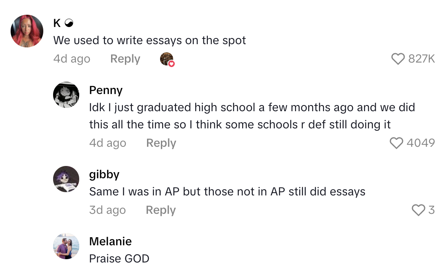Click the username K at top
The image size is (441, 269).
57,23
